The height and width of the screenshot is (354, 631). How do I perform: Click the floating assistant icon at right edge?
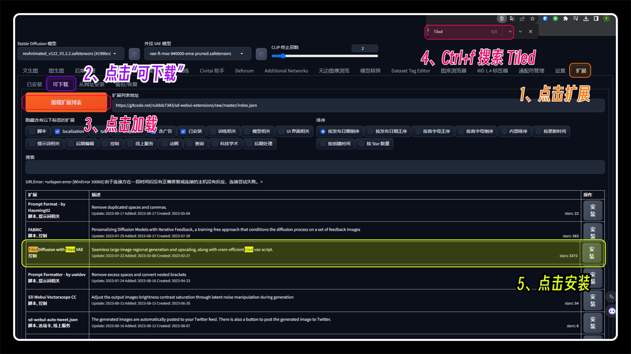(612, 311)
